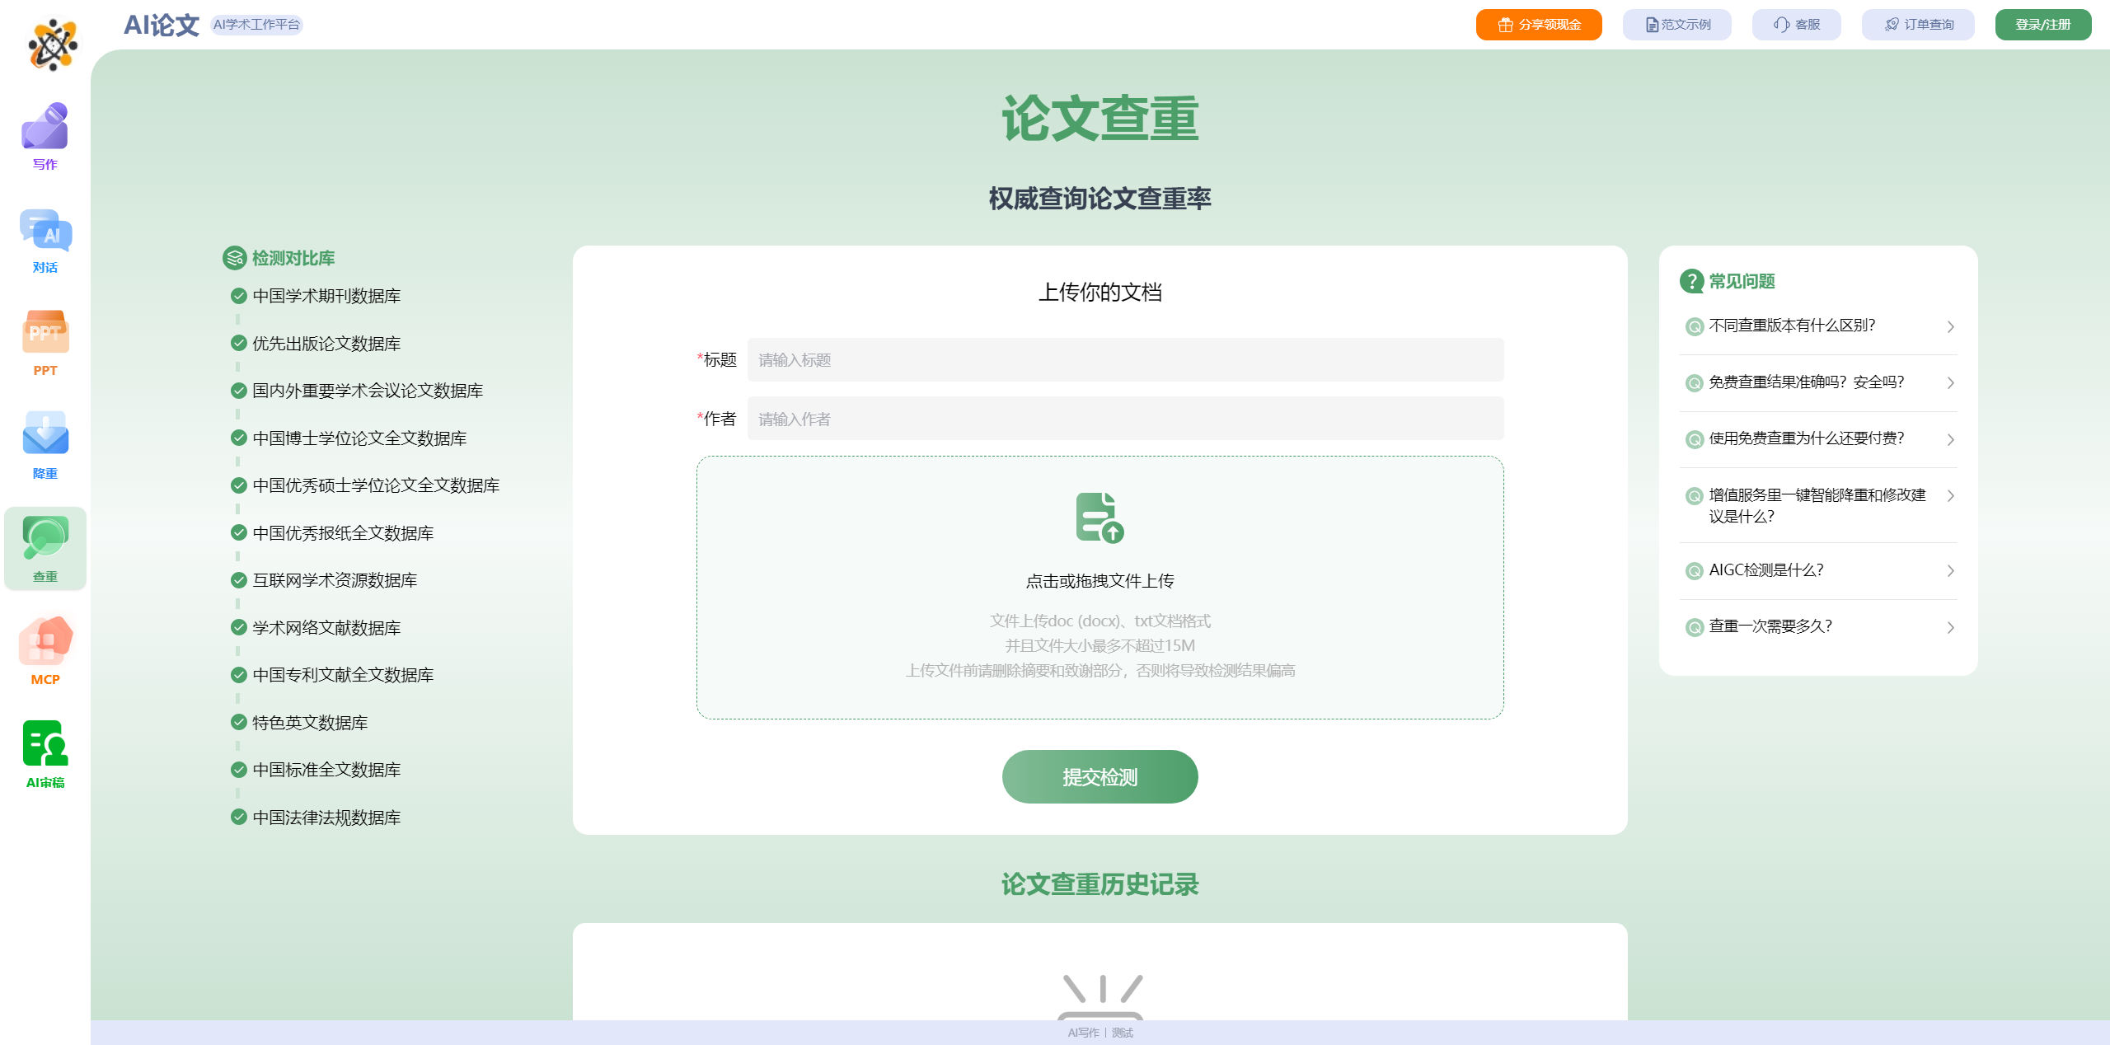Click the 论文查重历史记录 heading
Viewport: 2110px width, 1045px height.
(1100, 884)
